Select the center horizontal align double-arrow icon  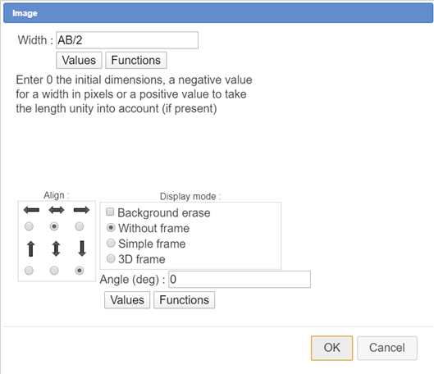56,210
